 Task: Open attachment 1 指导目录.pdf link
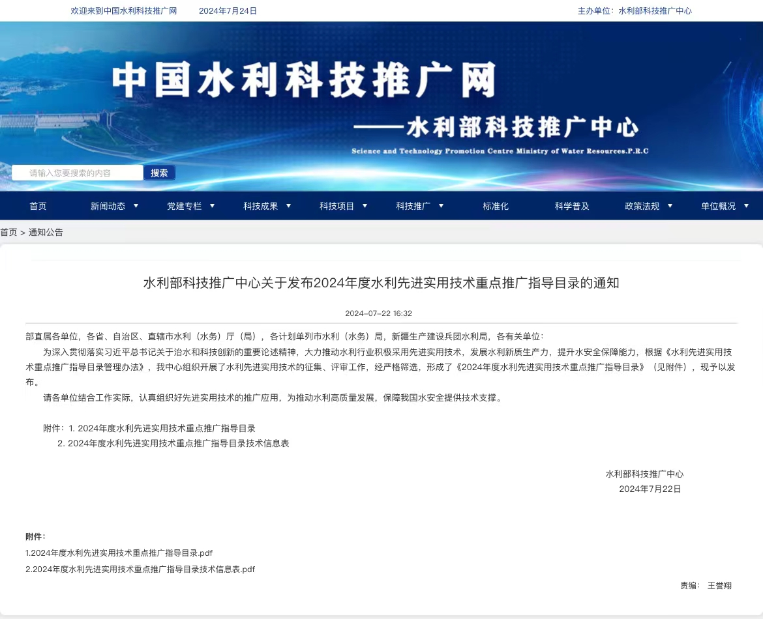tap(119, 553)
